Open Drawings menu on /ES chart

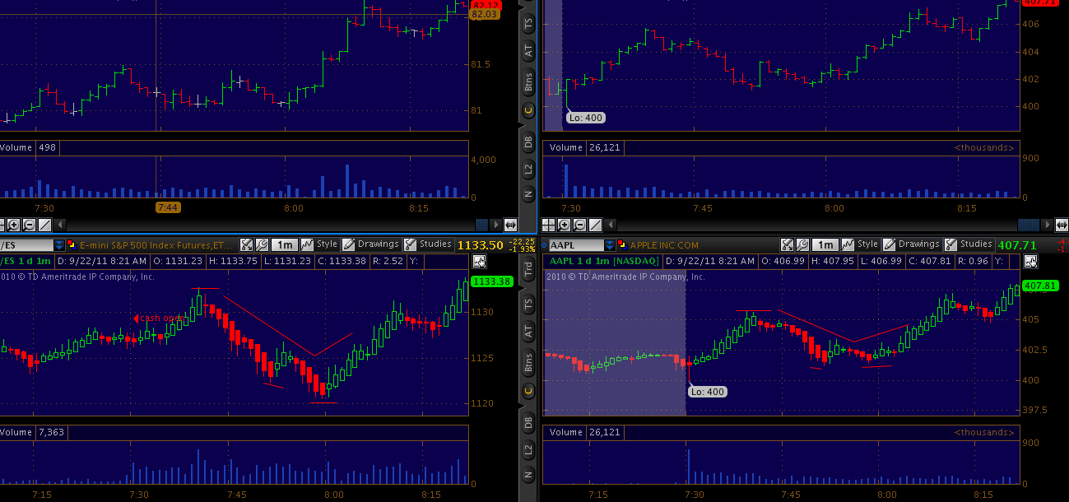[x=371, y=244]
